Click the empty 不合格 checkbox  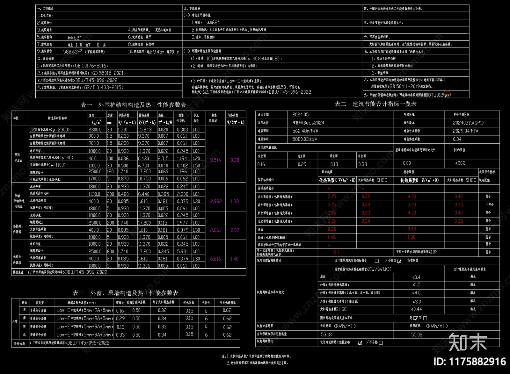[x=381, y=342]
